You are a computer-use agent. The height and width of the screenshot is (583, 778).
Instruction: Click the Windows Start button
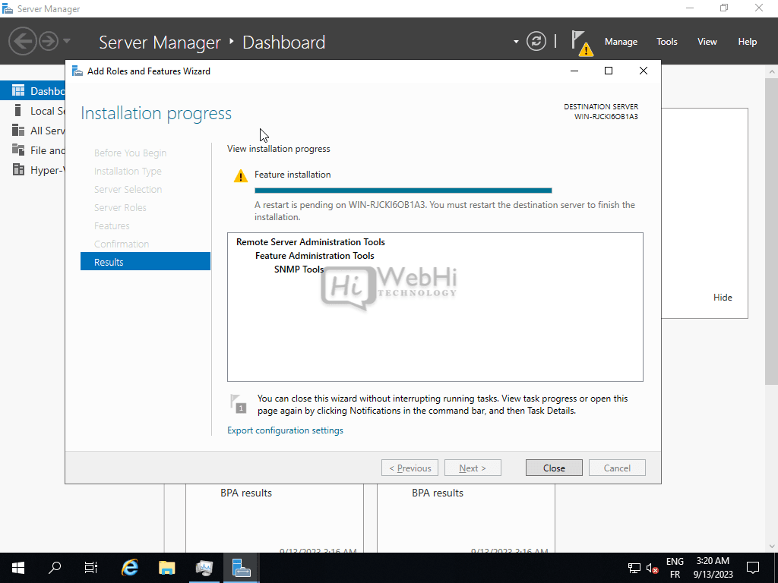coord(17,567)
